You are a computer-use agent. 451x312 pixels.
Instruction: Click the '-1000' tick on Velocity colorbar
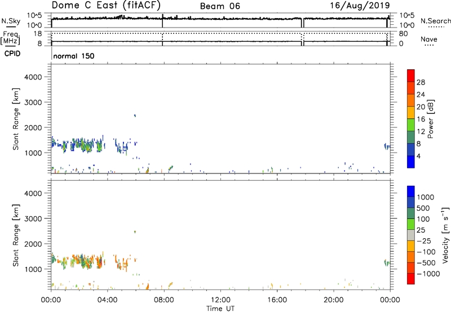(428, 274)
